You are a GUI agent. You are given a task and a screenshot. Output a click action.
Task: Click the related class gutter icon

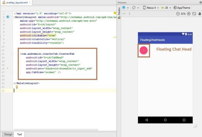(8, 17)
